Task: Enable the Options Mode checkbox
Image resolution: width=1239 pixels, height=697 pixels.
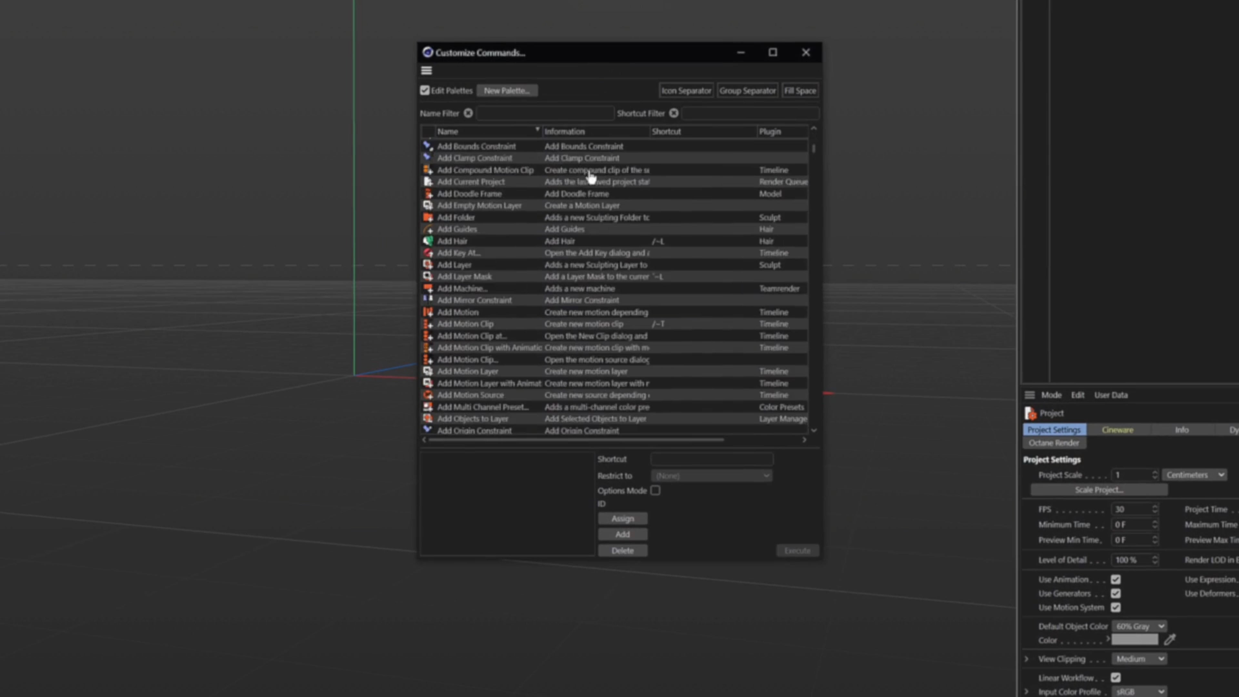Action: tap(655, 490)
